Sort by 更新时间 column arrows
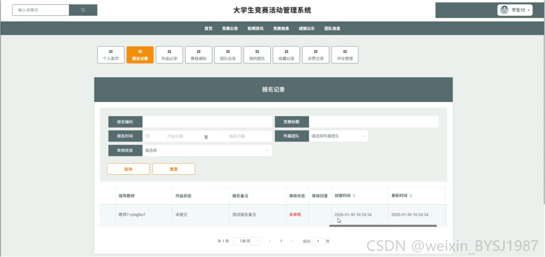545x257 pixels. click(411, 196)
